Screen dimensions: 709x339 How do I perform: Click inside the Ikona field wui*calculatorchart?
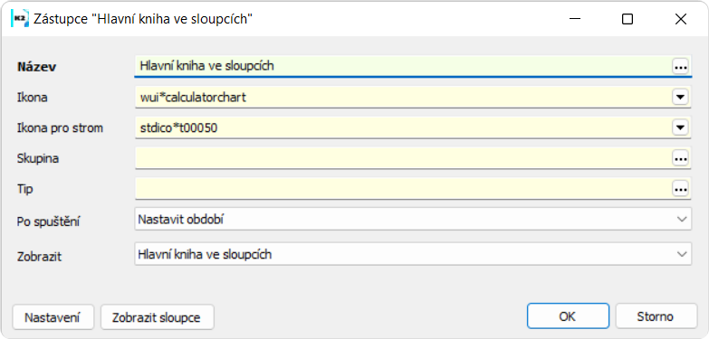(402, 97)
